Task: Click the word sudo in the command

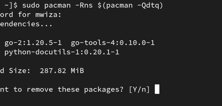Action: pos(31,5)
